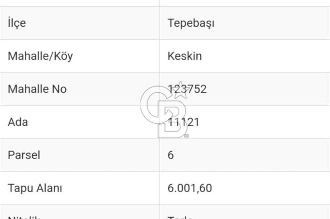Click the partially visible Nitelik label
Screen dimensions: 330x219
(24, 216)
